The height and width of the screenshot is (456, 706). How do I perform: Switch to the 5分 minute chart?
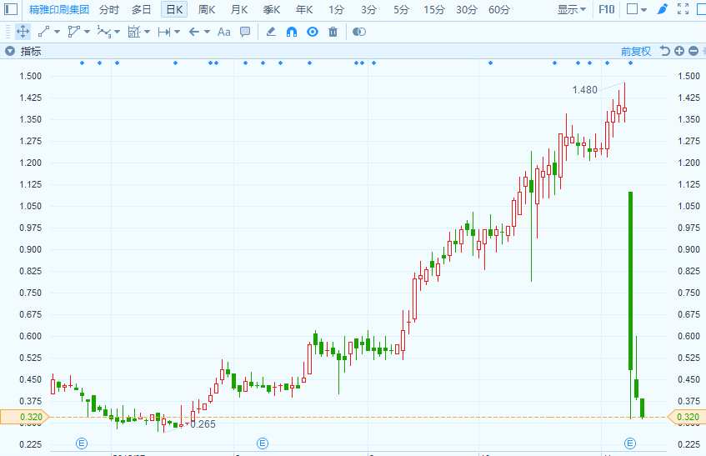click(x=401, y=9)
